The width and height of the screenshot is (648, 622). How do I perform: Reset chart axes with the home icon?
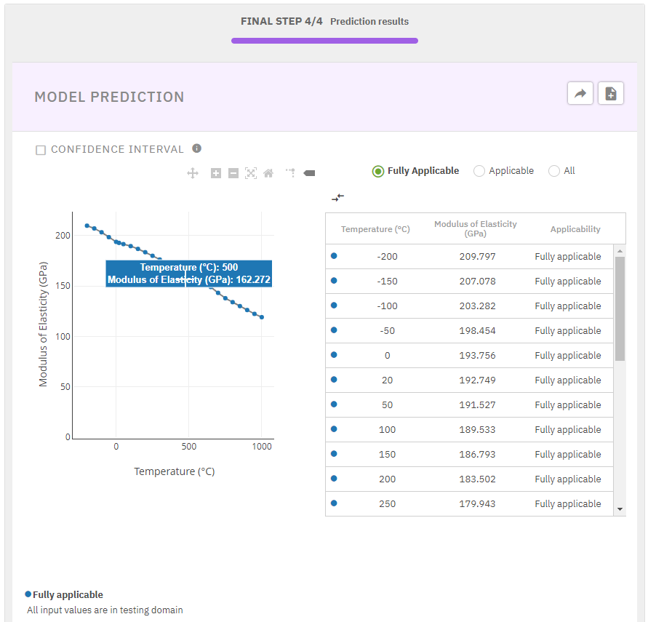(x=268, y=173)
